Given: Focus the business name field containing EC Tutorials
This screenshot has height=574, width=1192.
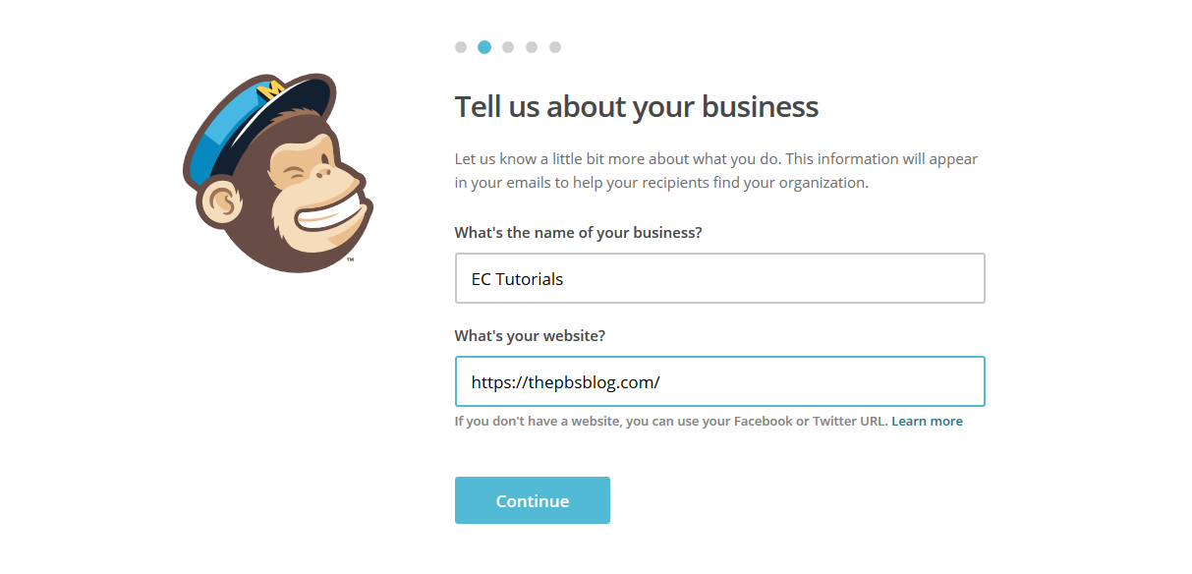Looking at the screenshot, I should pos(719,279).
